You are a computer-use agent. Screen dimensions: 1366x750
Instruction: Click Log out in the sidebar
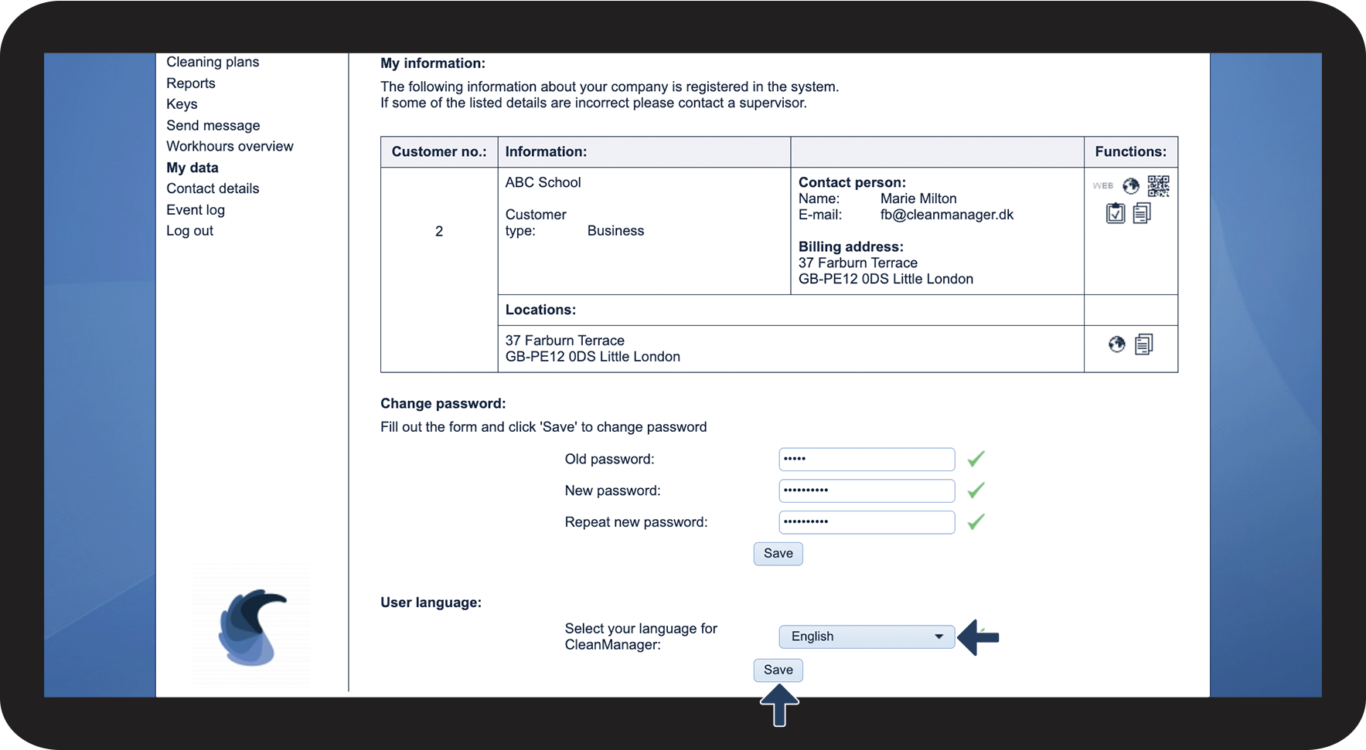pos(189,231)
